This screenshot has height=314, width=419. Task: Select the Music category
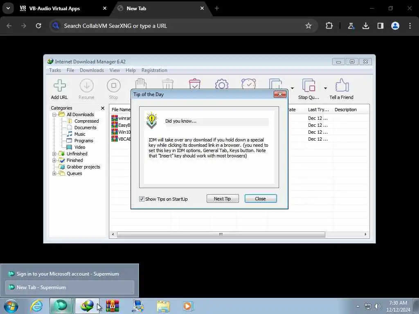80,134
